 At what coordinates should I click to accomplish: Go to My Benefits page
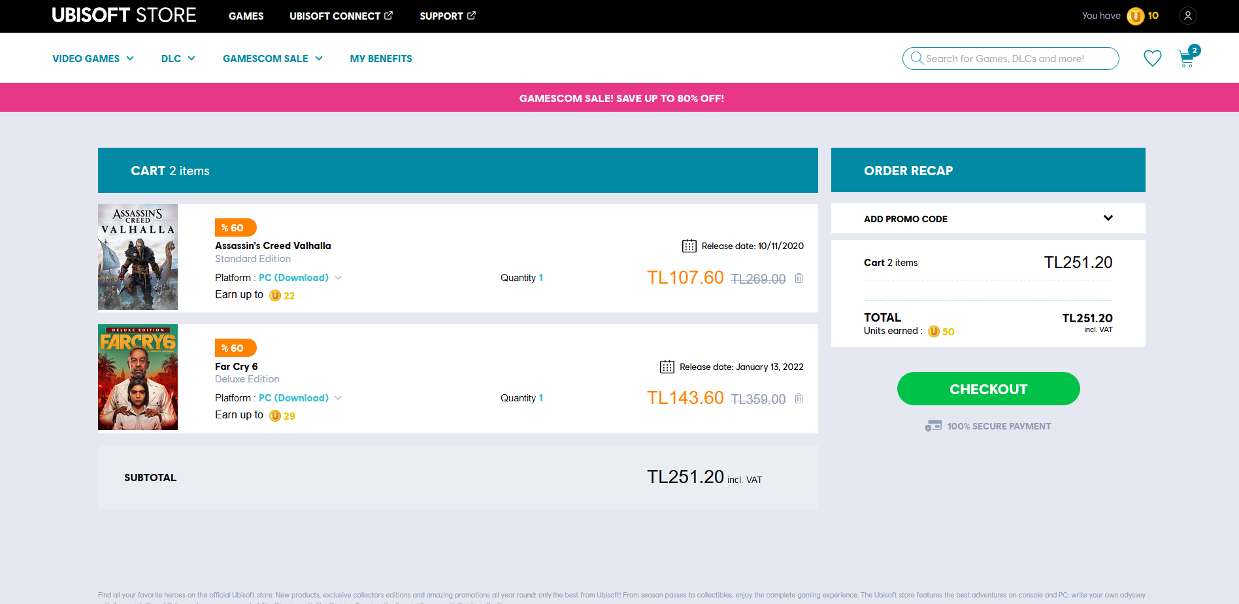tap(381, 58)
